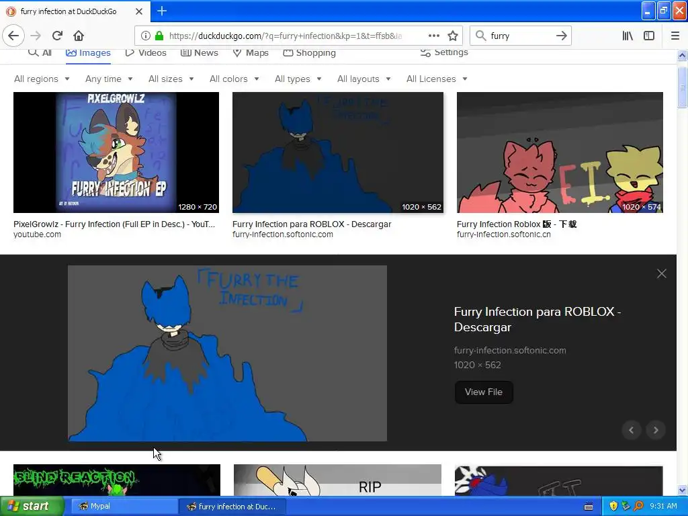This screenshot has height=516, width=688.
Task: Open the All colors dropdown
Action: point(234,79)
